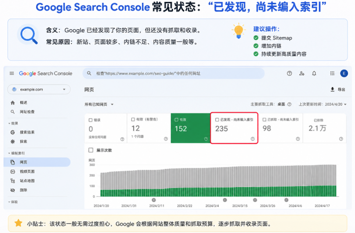This screenshot has width=355, height=233.
Task: Click help icon in the 有效（有警告） card
Action: [166, 139]
